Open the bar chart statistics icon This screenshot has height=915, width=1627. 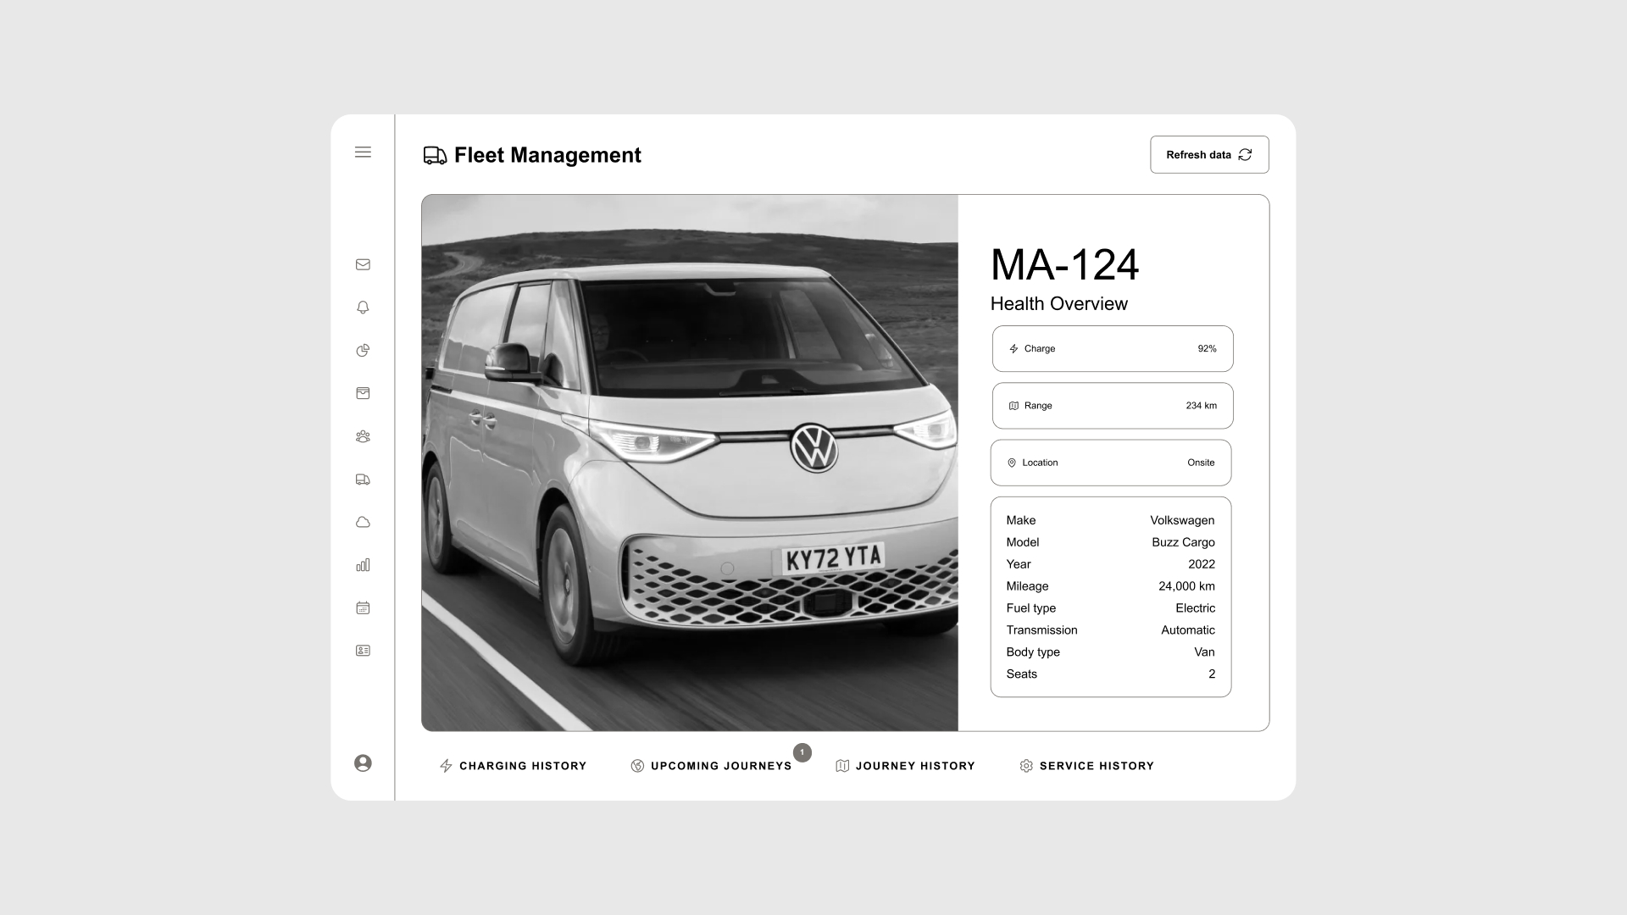pyautogui.click(x=363, y=565)
